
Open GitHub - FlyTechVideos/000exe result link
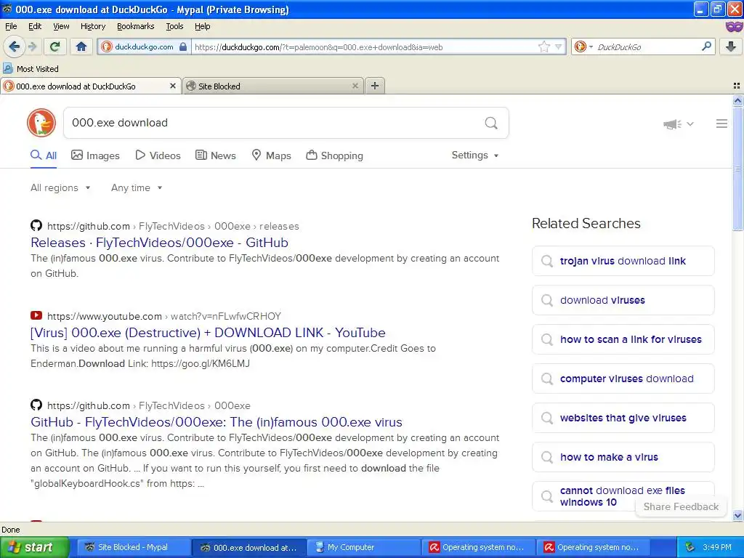[x=217, y=422]
